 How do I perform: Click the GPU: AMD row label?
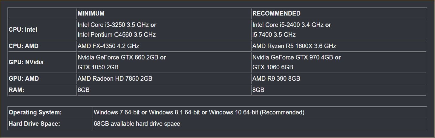pos(24,79)
